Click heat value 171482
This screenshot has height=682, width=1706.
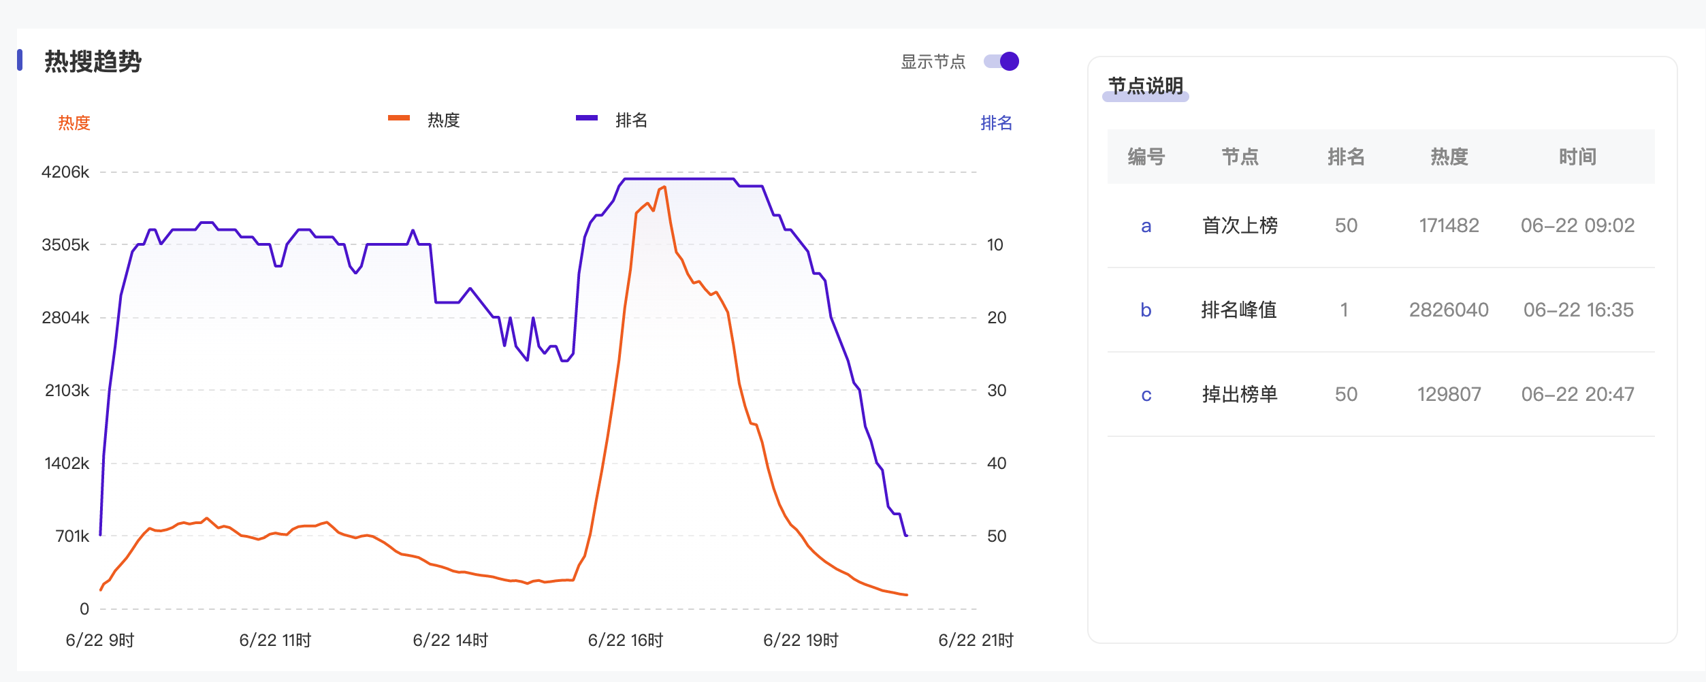[x=1449, y=225]
